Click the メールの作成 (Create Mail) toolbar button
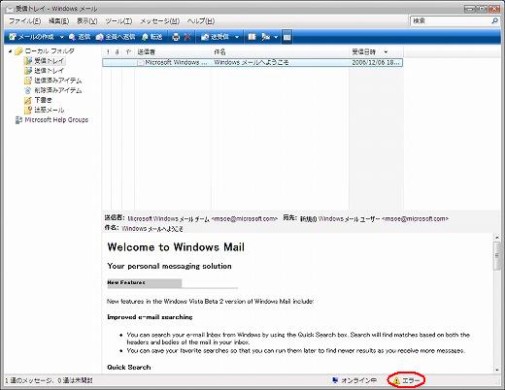Screen dimensions: 505x390 pyautogui.click(x=31, y=37)
